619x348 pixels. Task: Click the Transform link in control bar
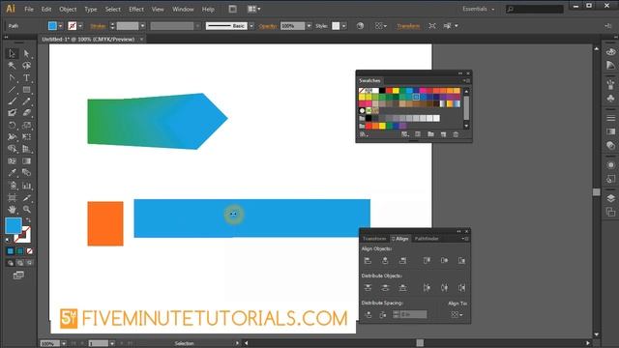coord(408,26)
